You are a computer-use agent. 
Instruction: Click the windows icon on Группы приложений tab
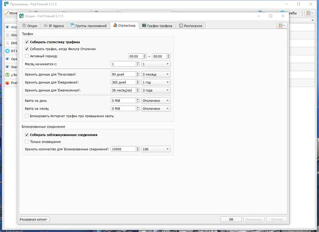pyautogui.click(x=72, y=26)
